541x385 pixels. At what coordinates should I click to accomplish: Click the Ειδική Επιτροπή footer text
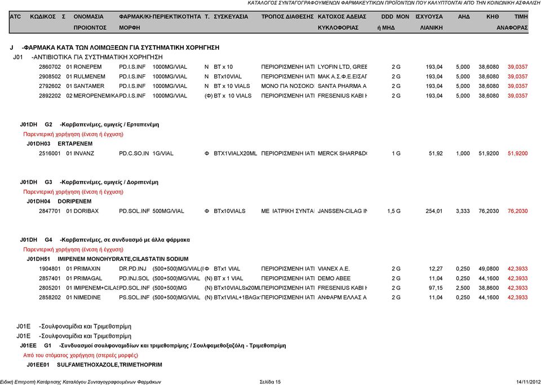point(81,382)
